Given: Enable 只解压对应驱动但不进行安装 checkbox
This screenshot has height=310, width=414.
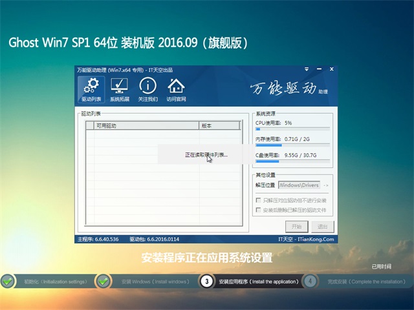Looking at the screenshot, I should point(259,200).
